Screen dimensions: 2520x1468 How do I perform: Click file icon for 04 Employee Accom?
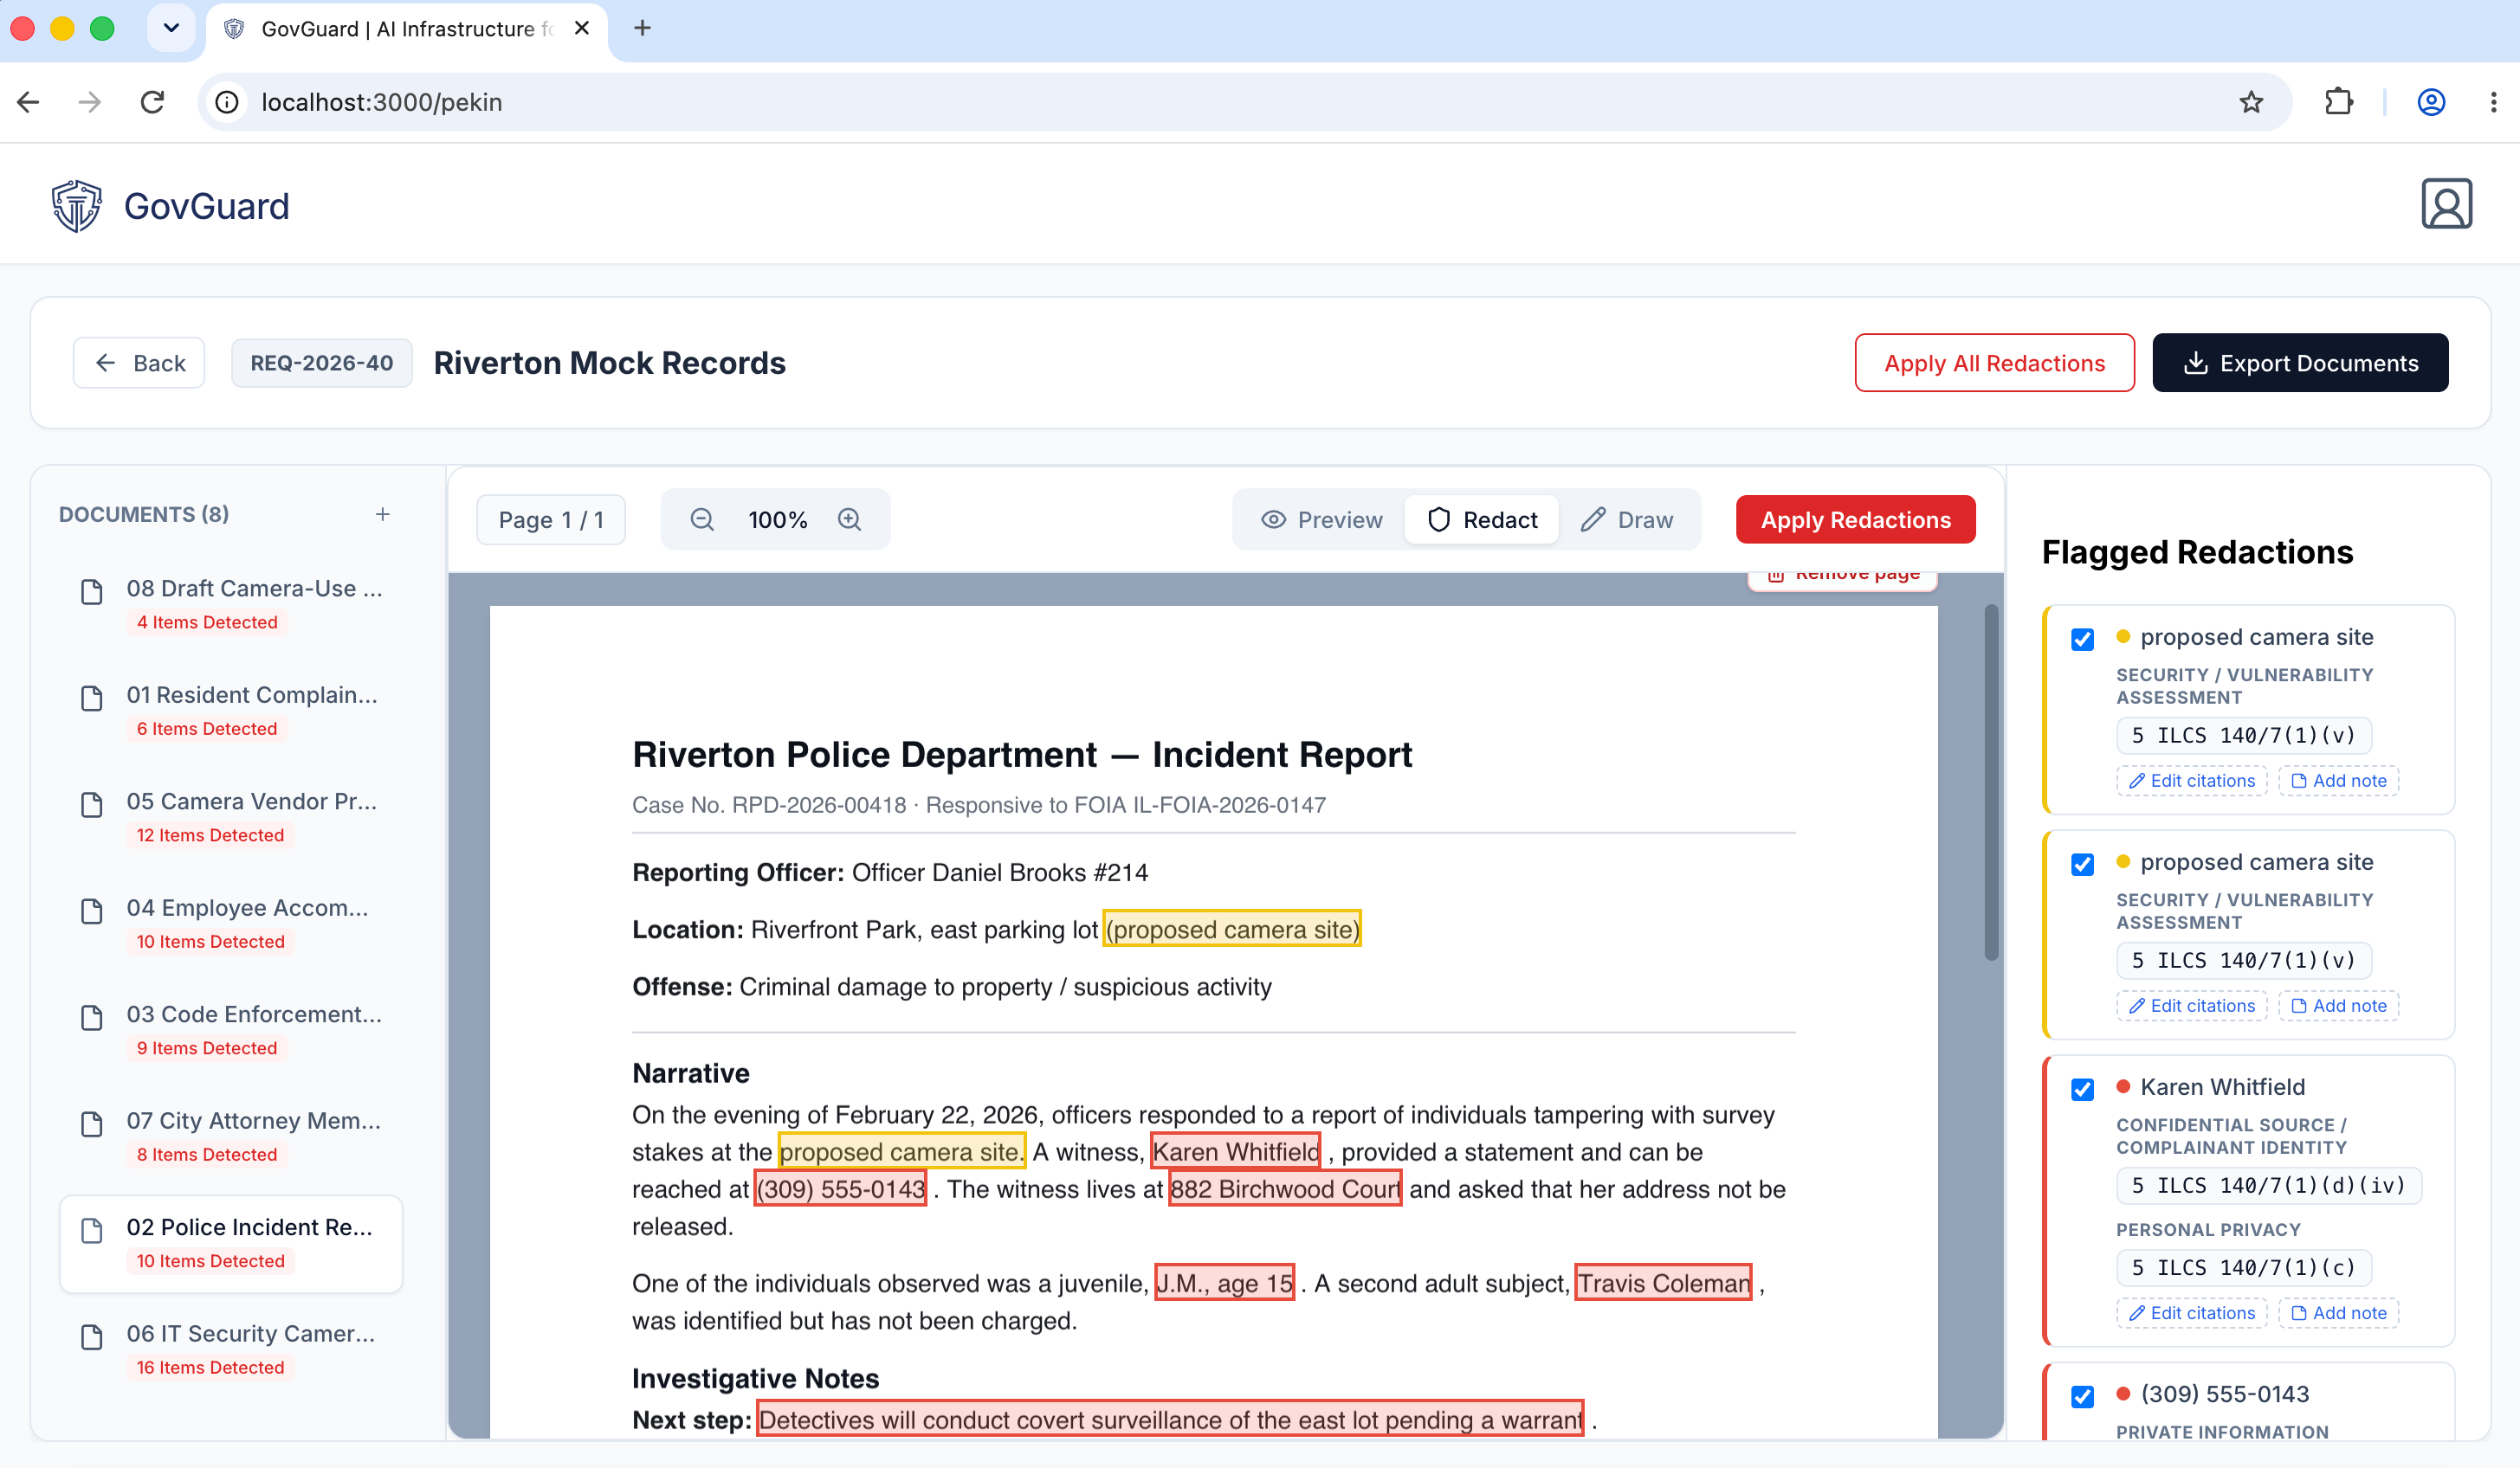point(91,911)
